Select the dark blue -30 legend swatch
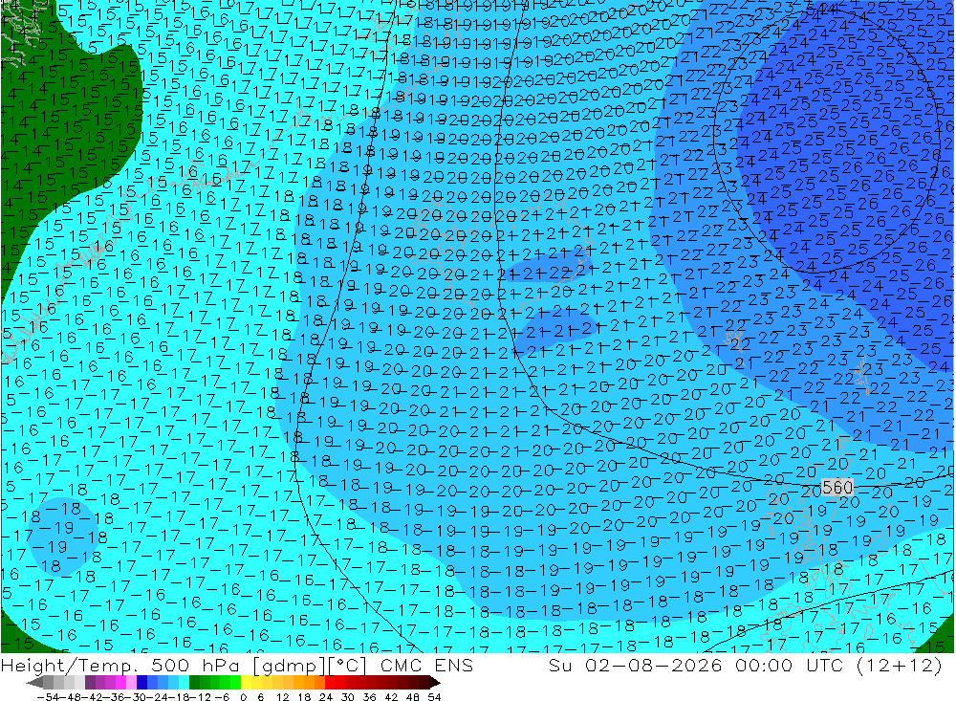The width and height of the screenshot is (956, 701). click(x=141, y=682)
